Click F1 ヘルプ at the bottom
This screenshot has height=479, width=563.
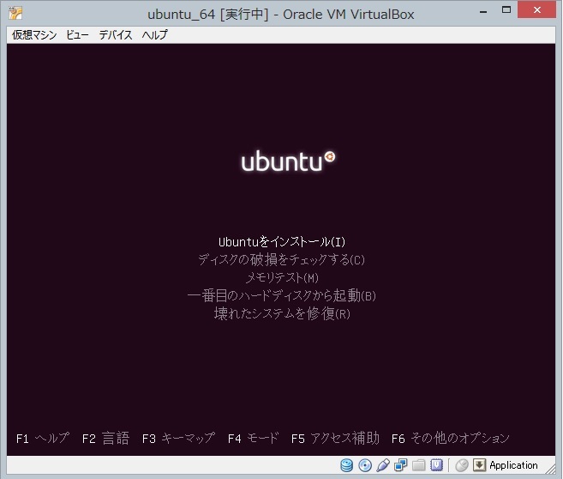coord(43,439)
